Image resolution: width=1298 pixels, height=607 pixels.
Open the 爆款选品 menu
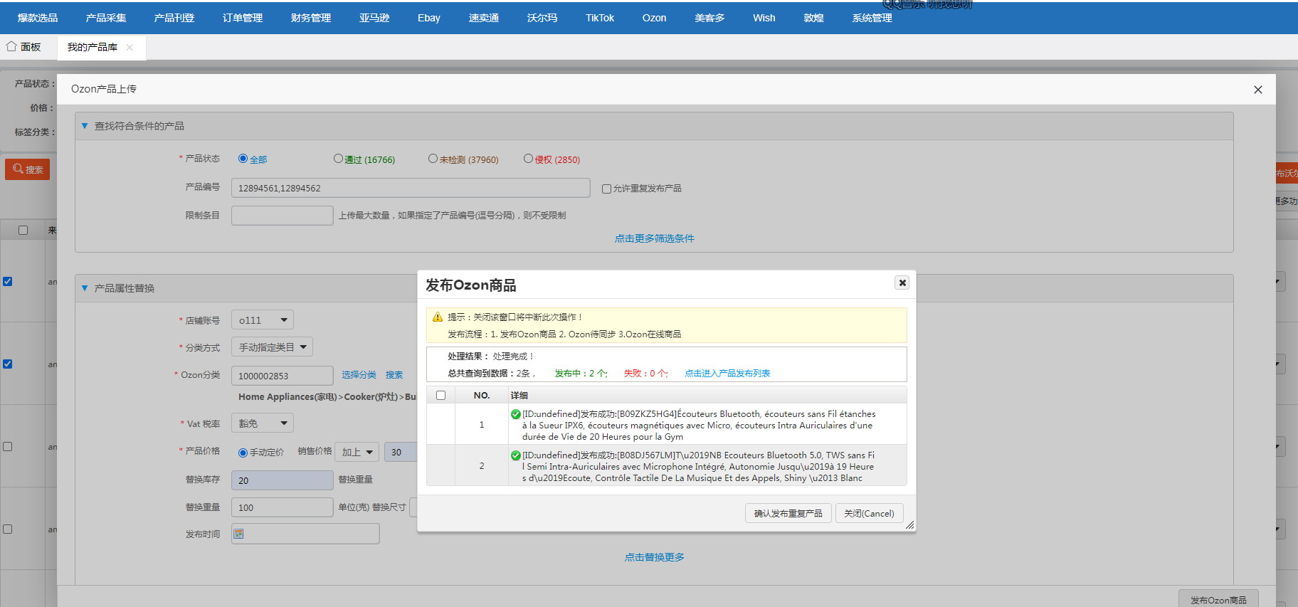[x=38, y=18]
